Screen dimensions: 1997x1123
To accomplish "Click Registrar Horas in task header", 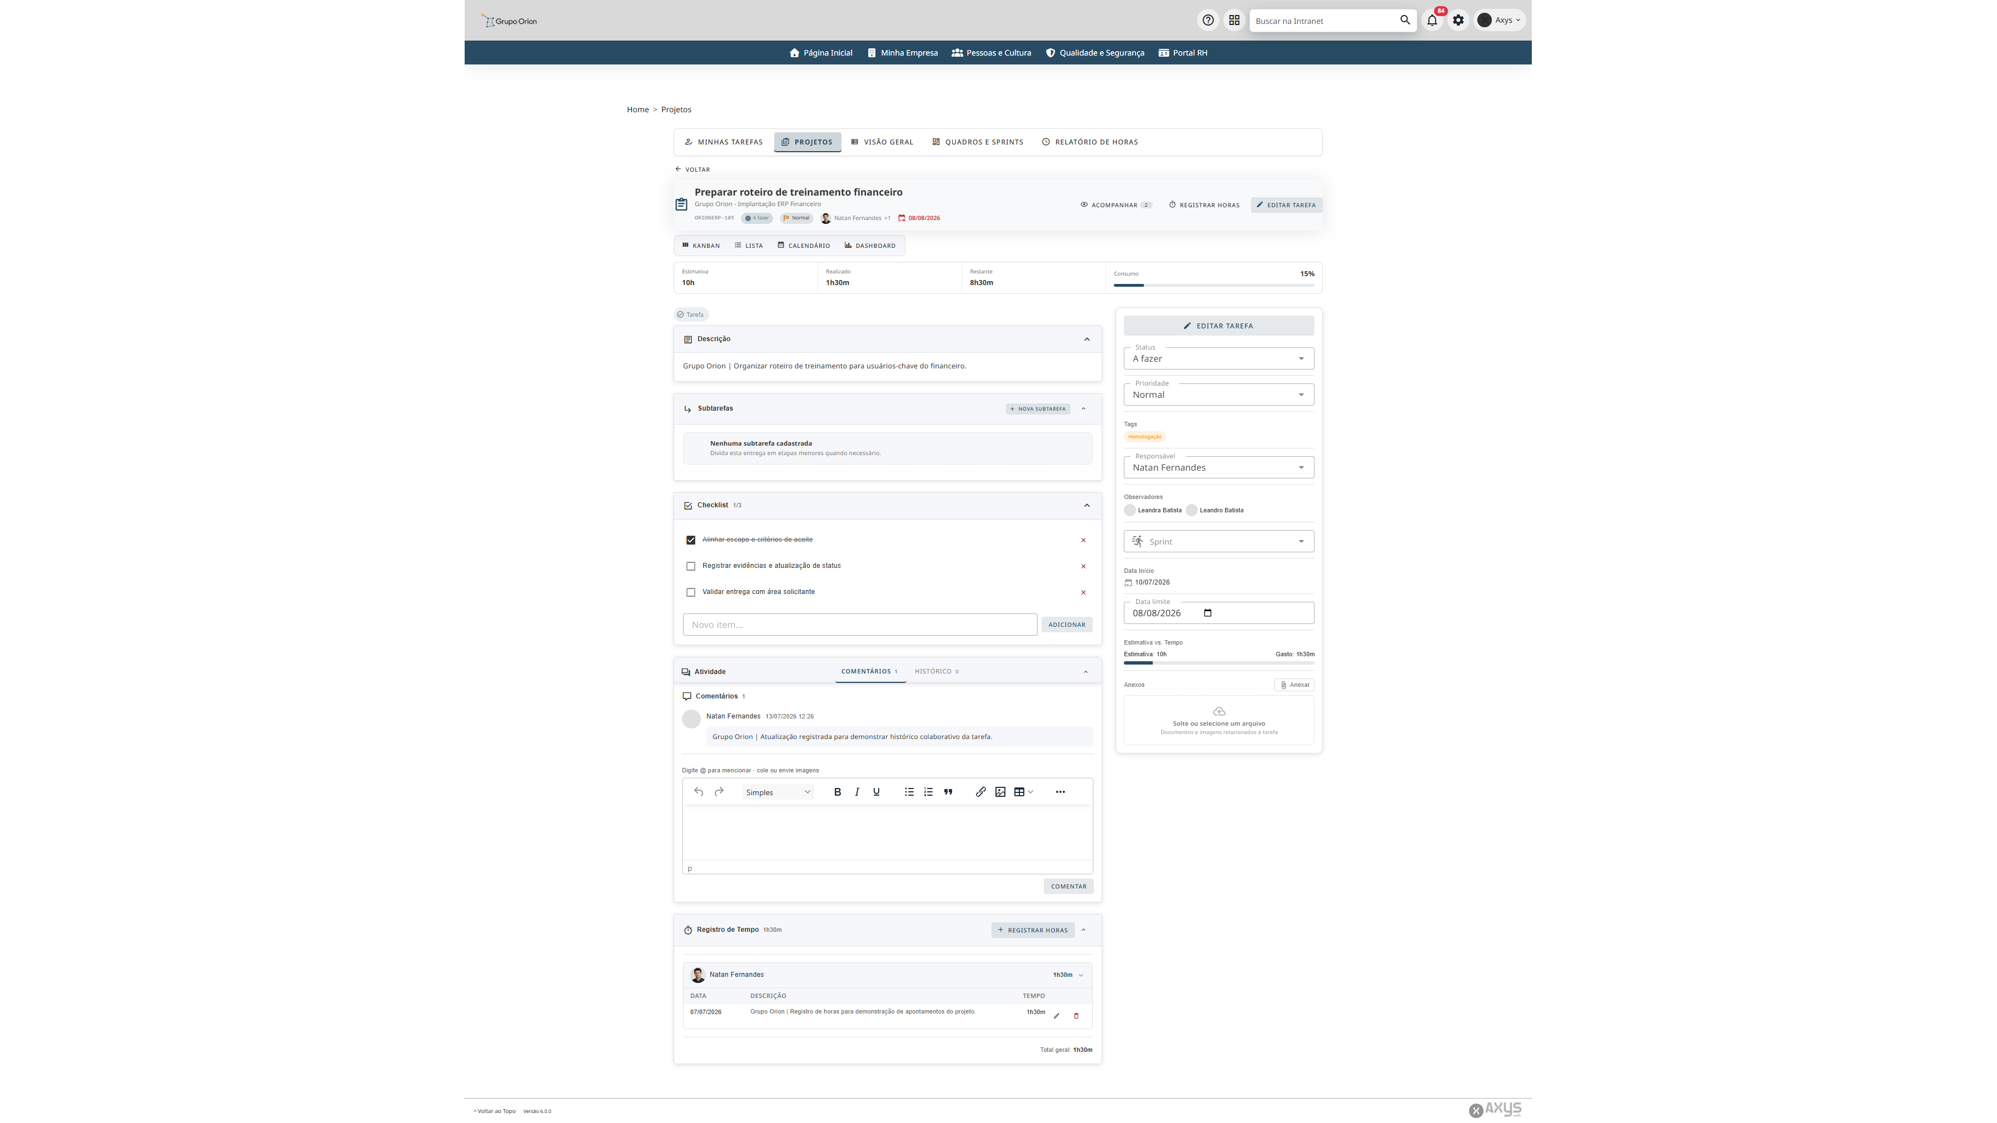I will (1204, 206).
